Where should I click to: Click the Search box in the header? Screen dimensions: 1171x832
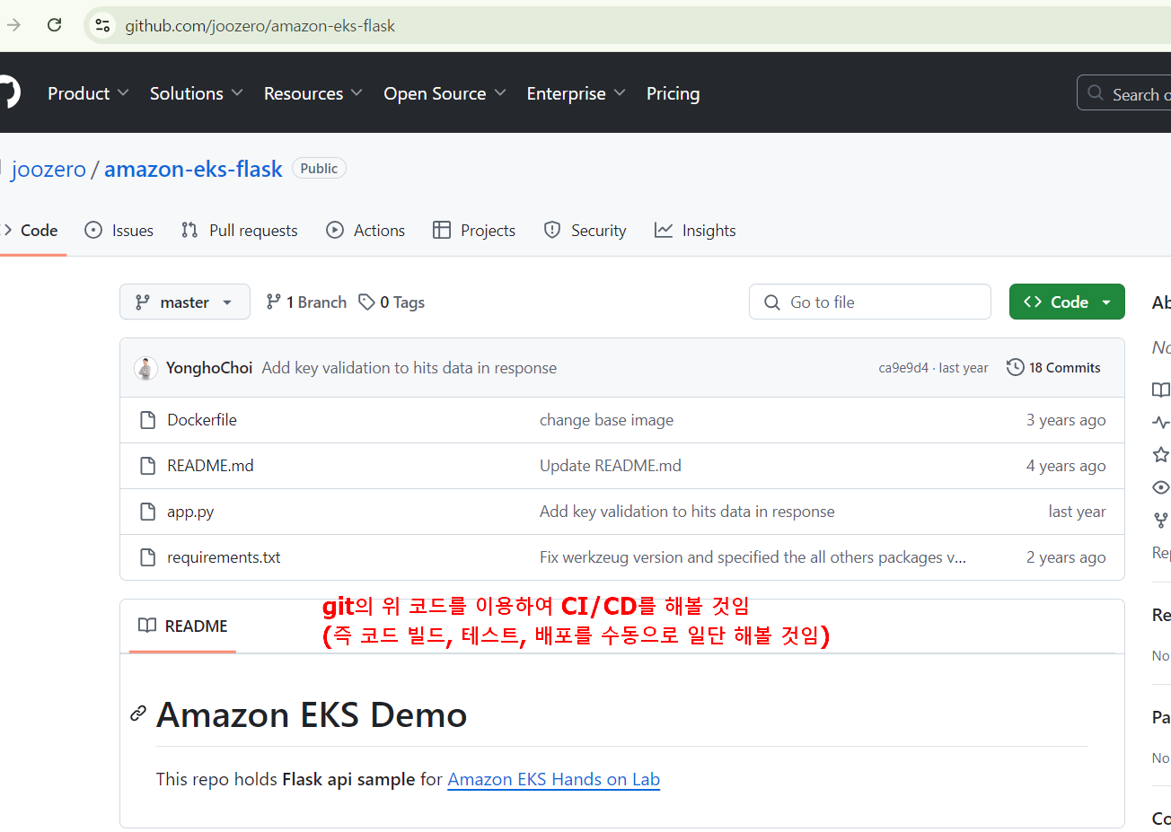click(x=1124, y=92)
